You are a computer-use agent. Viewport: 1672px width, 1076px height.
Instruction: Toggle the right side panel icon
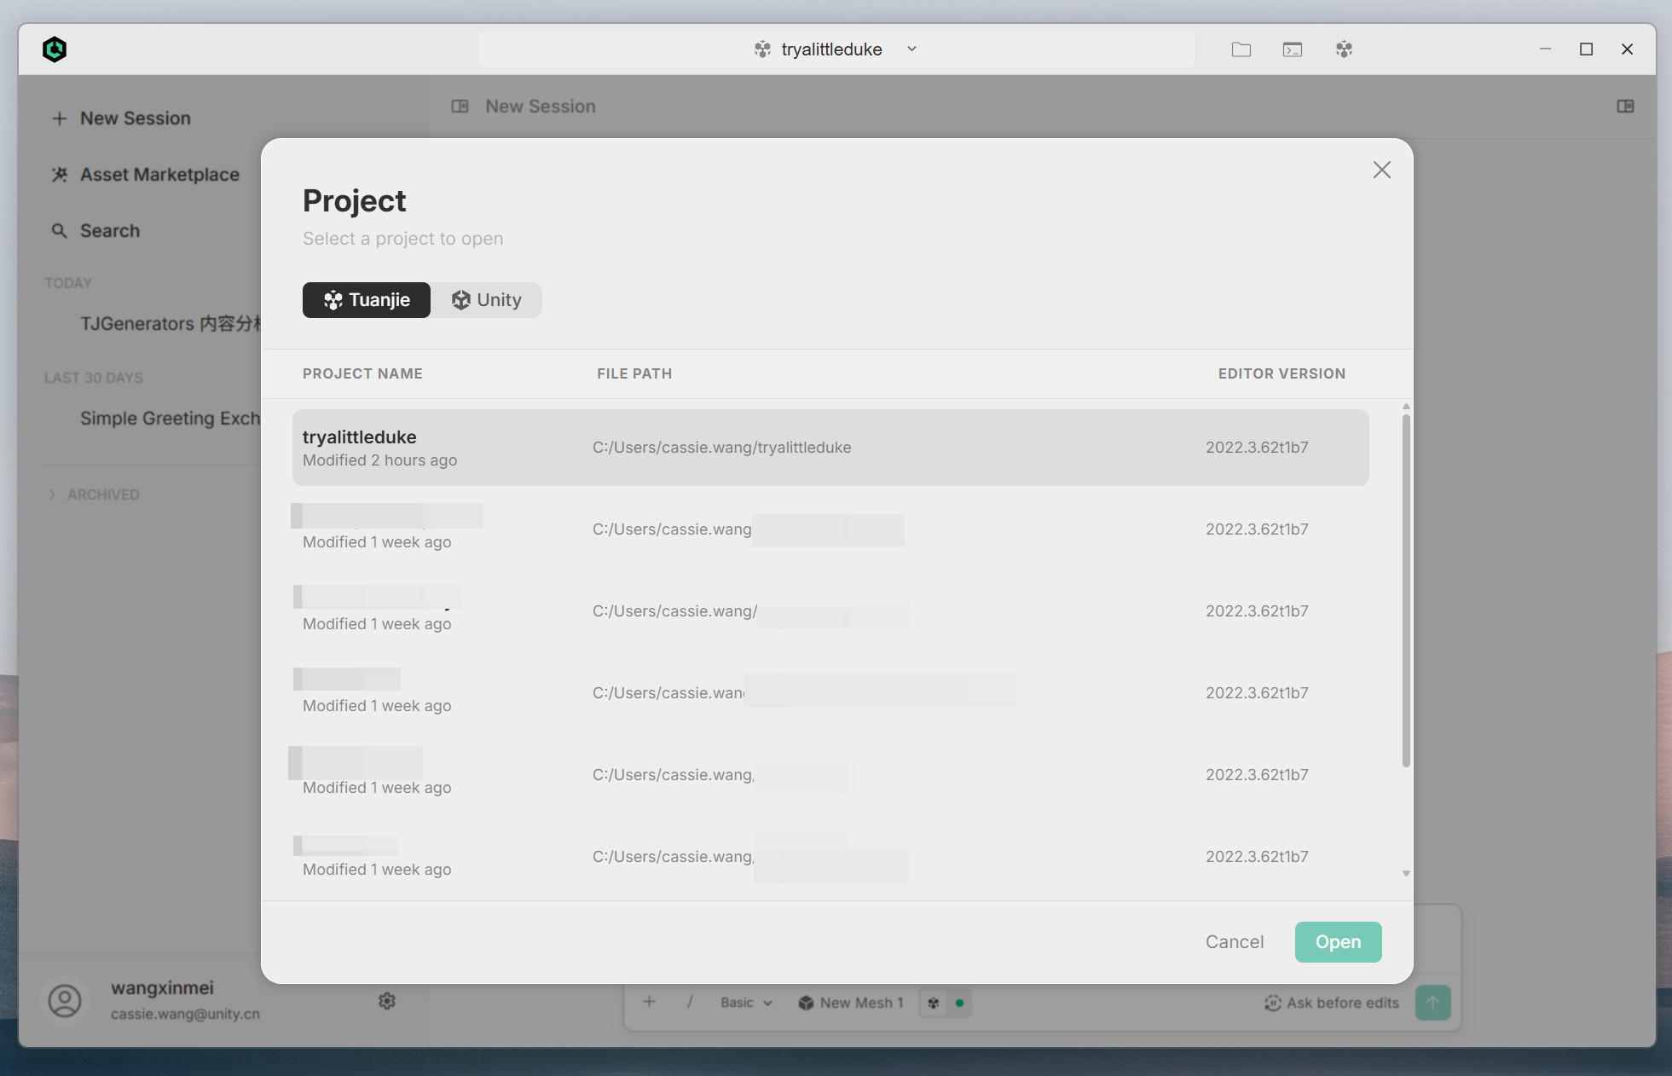(1625, 107)
